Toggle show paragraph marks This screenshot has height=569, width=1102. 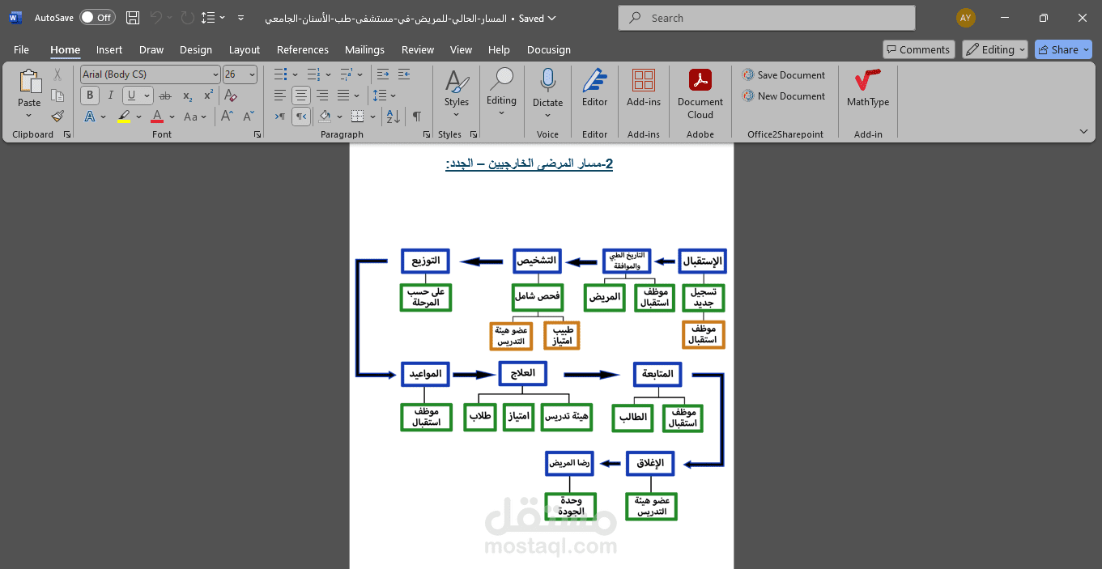click(417, 117)
